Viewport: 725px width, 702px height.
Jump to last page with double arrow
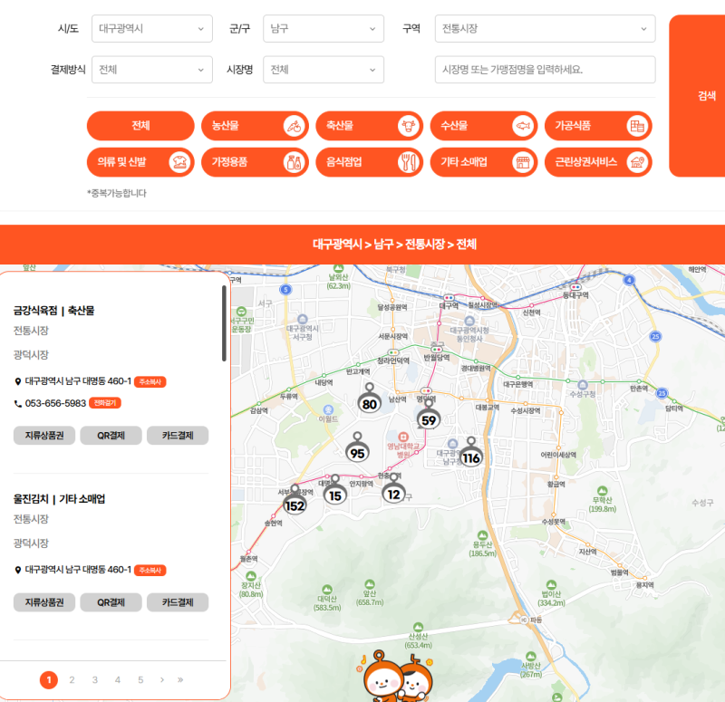click(x=180, y=680)
